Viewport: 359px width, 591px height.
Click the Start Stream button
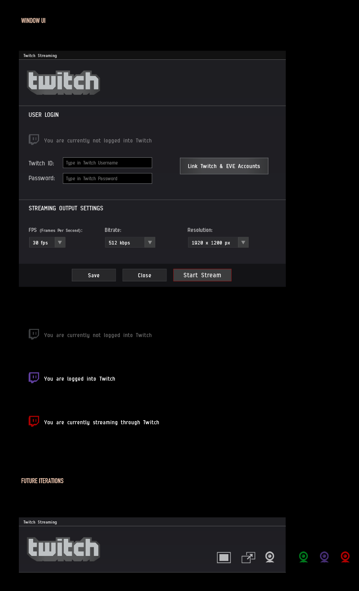tap(202, 275)
